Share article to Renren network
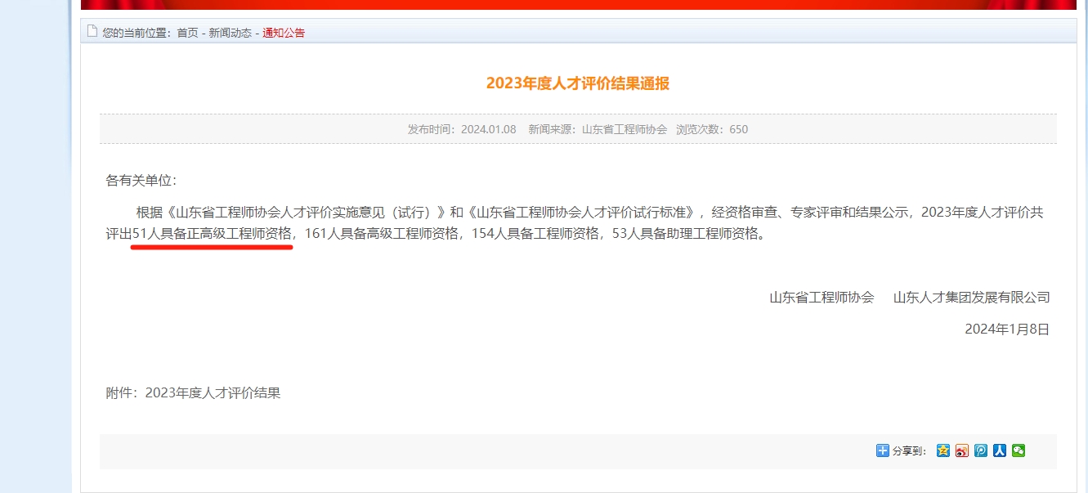Image resolution: width=1088 pixels, height=493 pixels. click(1000, 450)
